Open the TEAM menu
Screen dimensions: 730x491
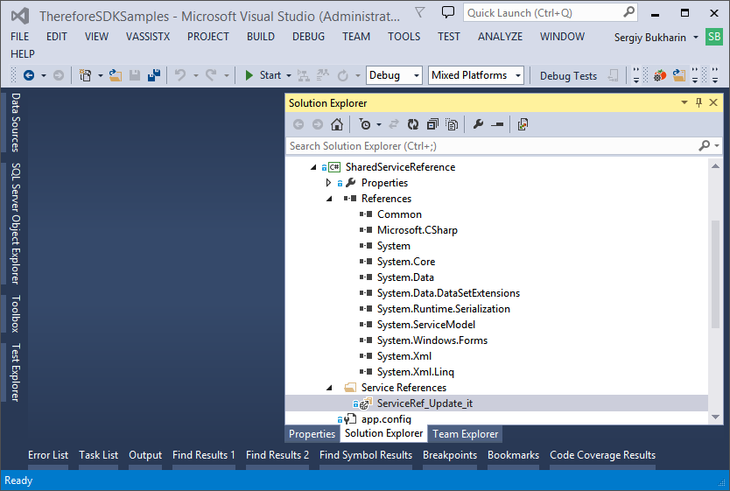click(x=356, y=36)
